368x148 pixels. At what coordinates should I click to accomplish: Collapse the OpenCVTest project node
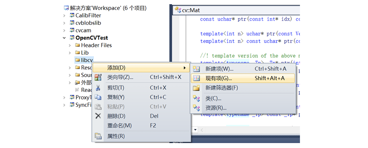[64, 38]
